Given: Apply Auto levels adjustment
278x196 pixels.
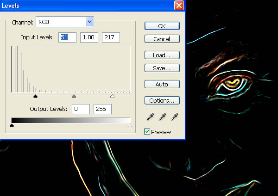Looking at the screenshot, I should (x=162, y=84).
